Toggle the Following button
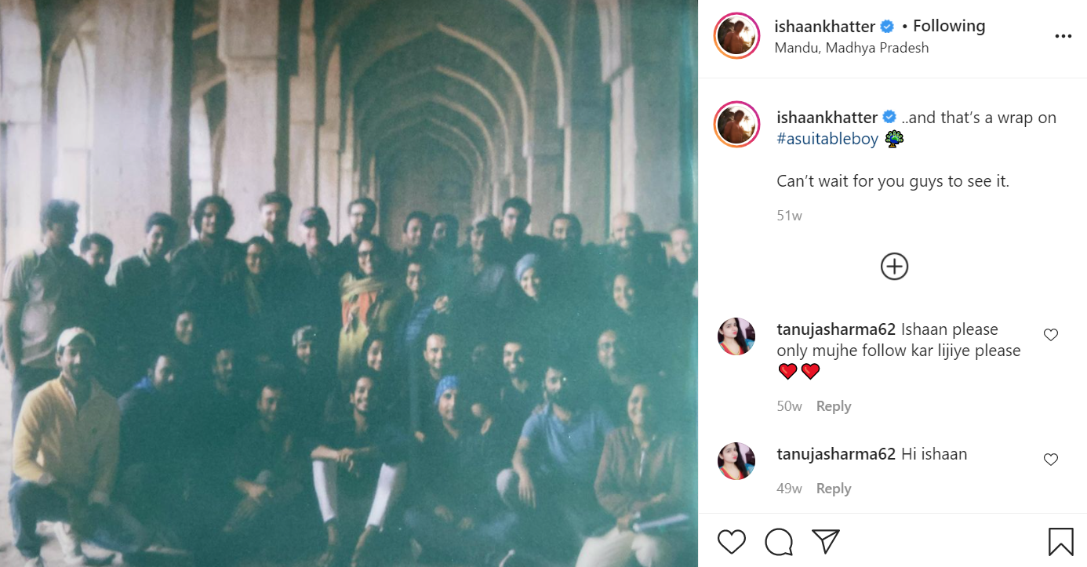This screenshot has width=1087, height=567. click(949, 26)
